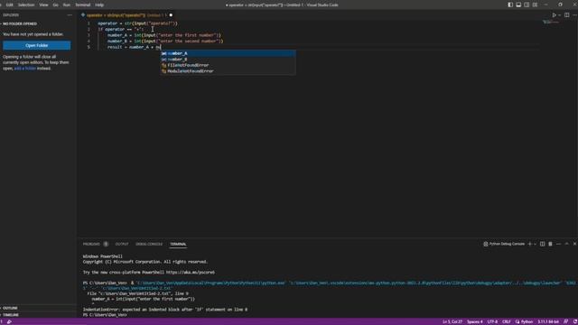The image size is (578, 325).
Task: Click code line 4 number_B assignment
Action: point(165,41)
